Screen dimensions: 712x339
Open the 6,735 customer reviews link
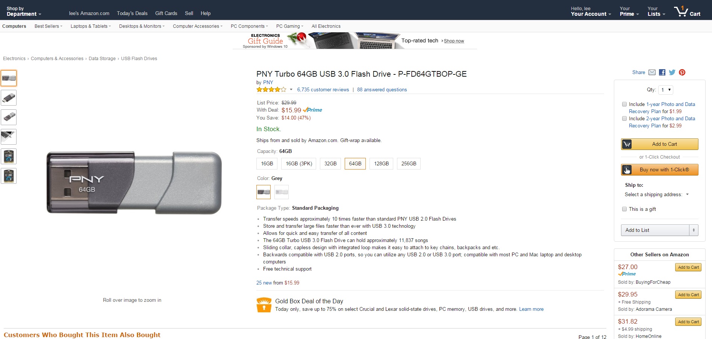coord(323,90)
